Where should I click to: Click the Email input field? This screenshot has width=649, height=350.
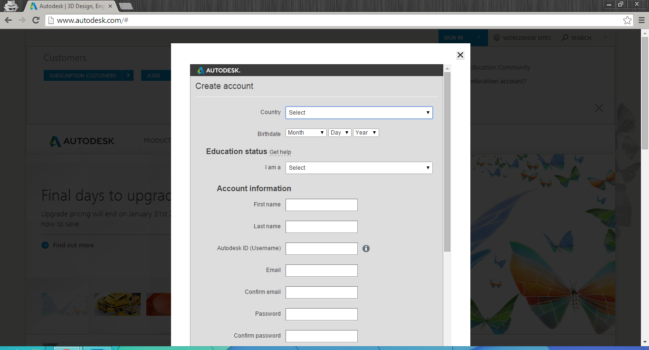point(322,271)
